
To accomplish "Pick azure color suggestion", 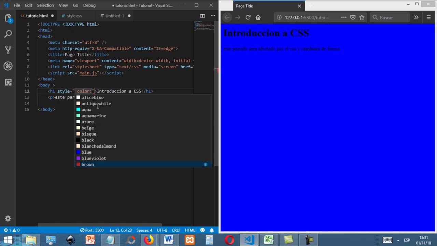I will (x=143, y=122).
